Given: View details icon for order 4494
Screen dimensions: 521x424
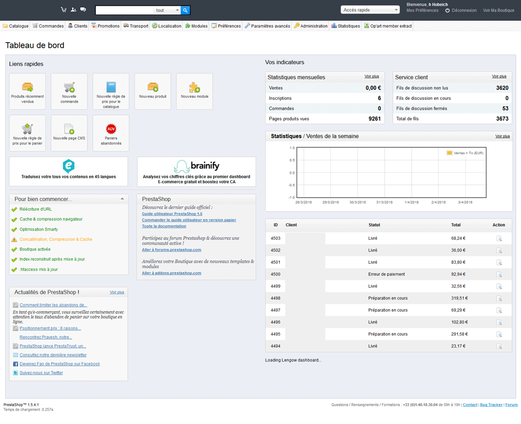Looking at the screenshot, I should (x=499, y=346).
